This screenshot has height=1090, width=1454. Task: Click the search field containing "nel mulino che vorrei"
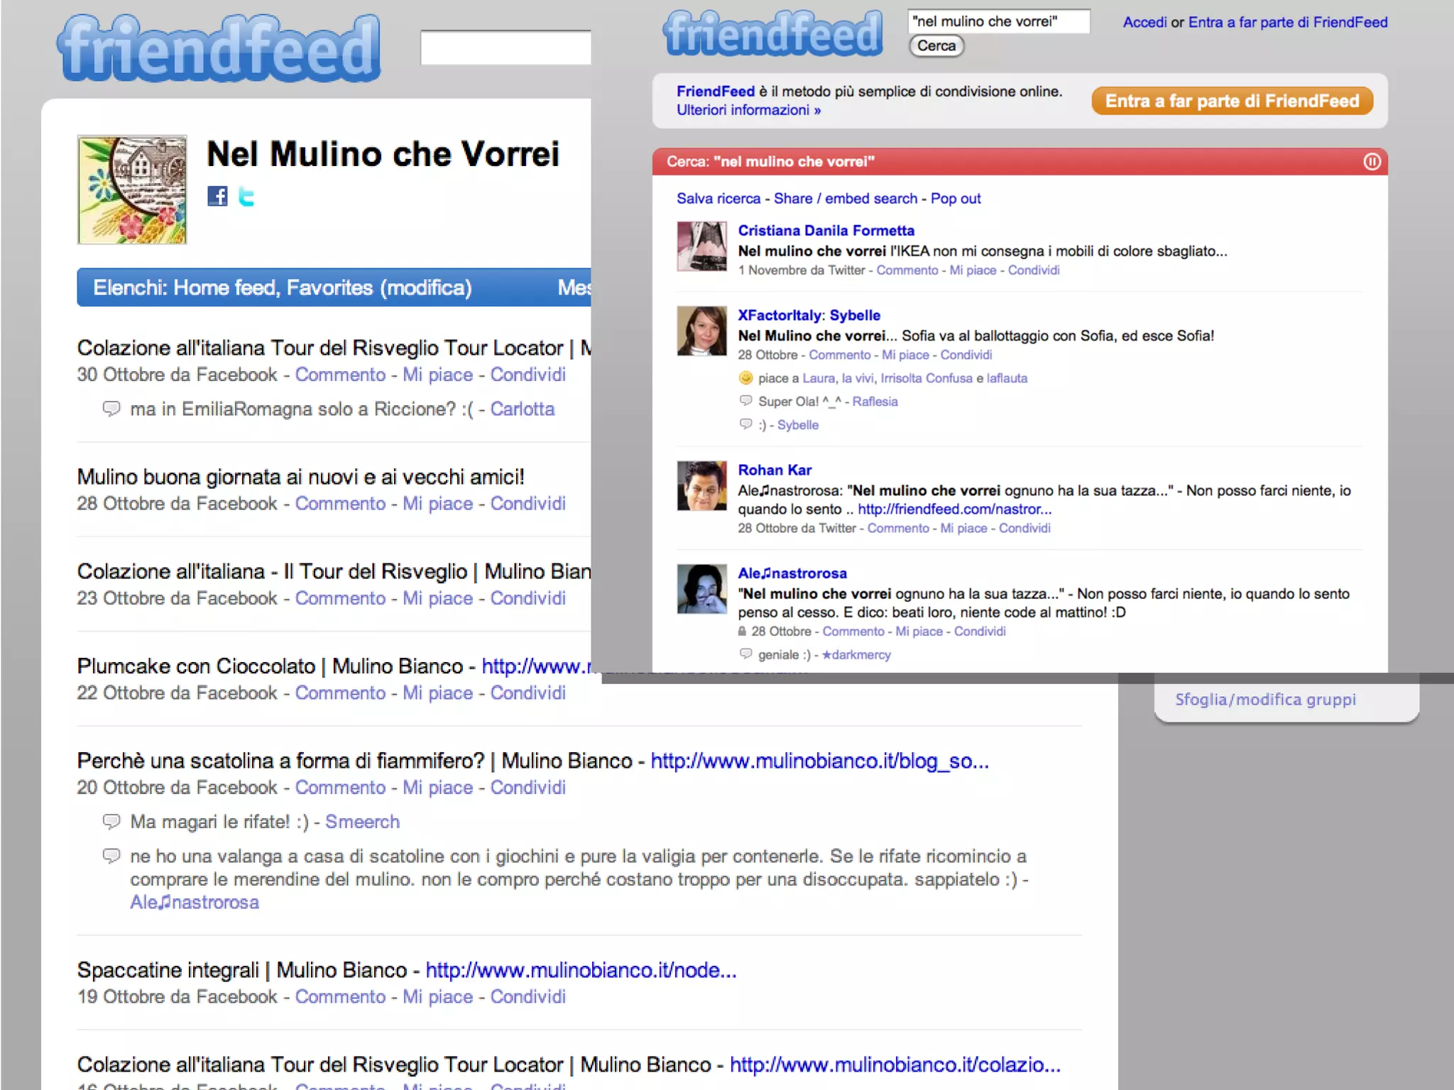pos(999,21)
